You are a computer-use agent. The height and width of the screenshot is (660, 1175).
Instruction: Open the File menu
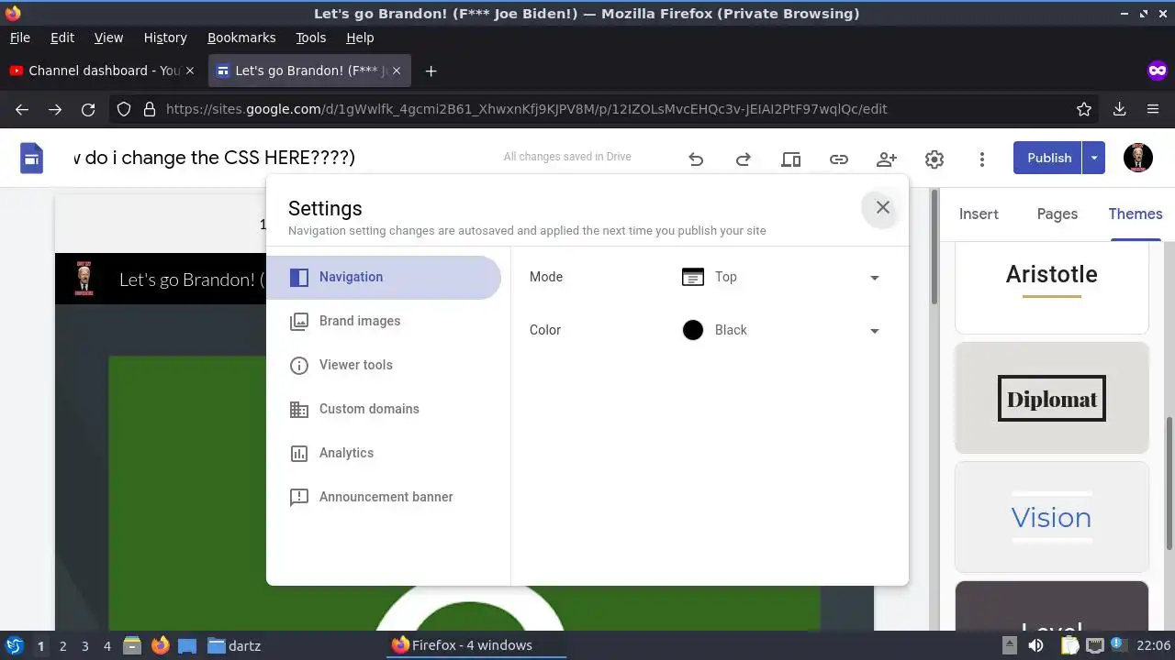19,38
